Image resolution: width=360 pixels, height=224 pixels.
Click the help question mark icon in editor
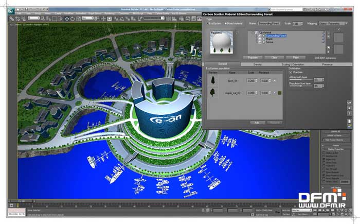point(349,114)
